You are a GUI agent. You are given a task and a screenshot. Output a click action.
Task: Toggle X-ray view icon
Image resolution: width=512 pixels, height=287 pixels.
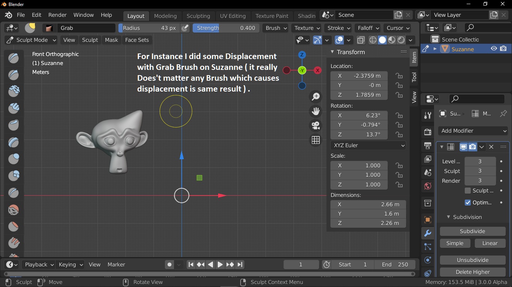[361, 40]
